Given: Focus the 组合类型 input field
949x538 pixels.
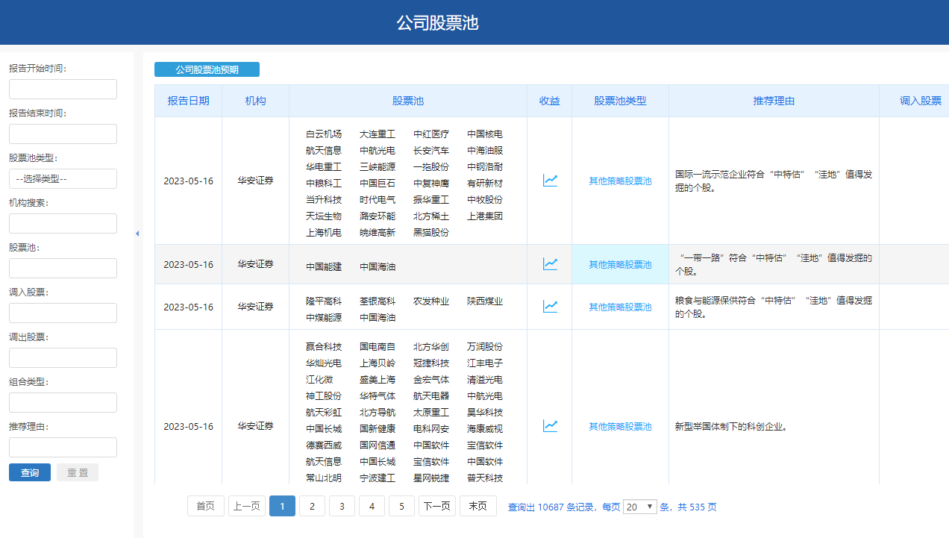Looking at the screenshot, I should [63, 402].
